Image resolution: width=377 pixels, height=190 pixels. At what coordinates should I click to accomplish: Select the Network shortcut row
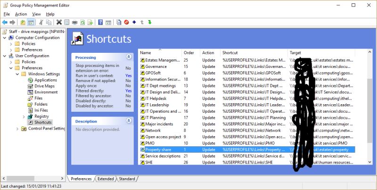(x=246, y=130)
